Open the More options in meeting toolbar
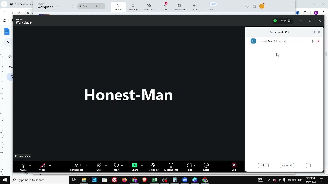 (206, 167)
